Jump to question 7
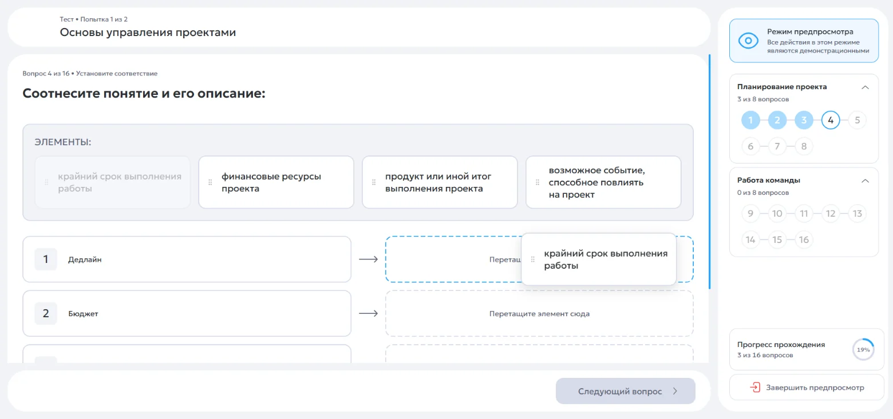 click(x=777, y=146)
